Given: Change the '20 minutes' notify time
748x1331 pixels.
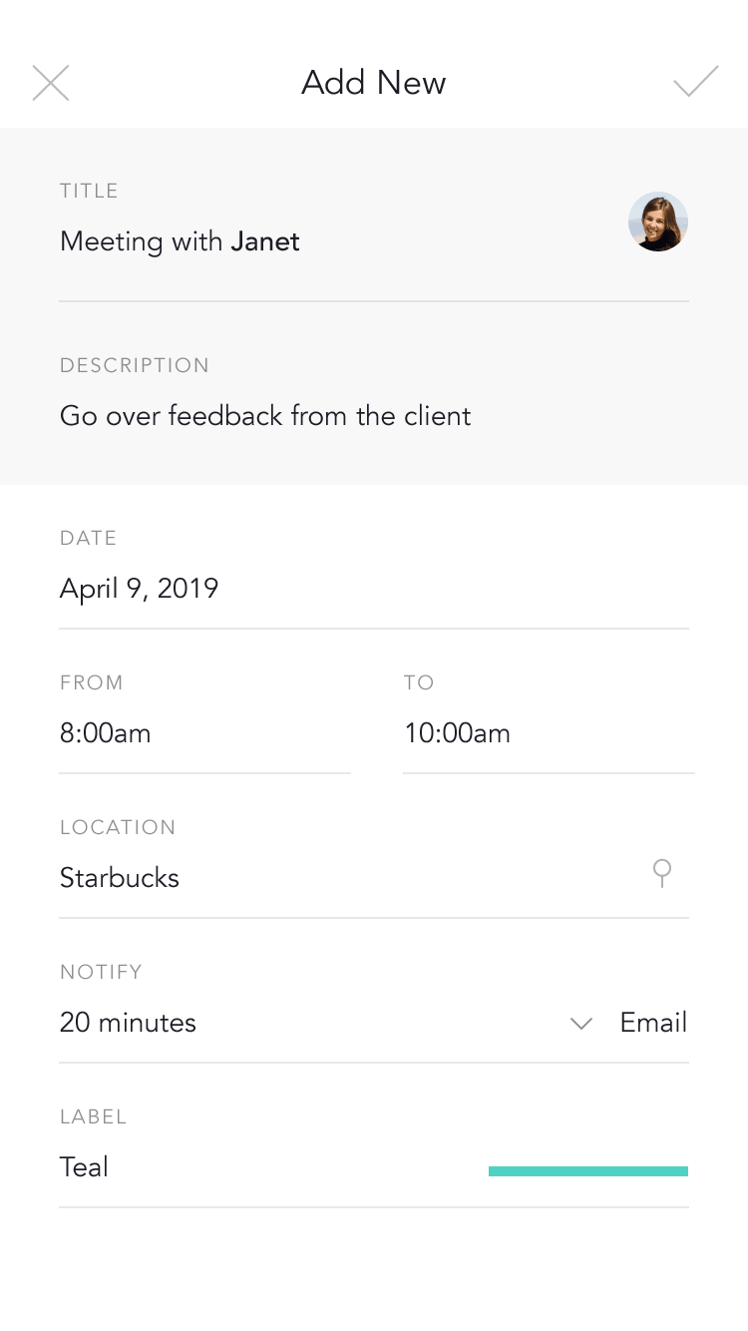Looking at the screenshot, I should 128,1023.
